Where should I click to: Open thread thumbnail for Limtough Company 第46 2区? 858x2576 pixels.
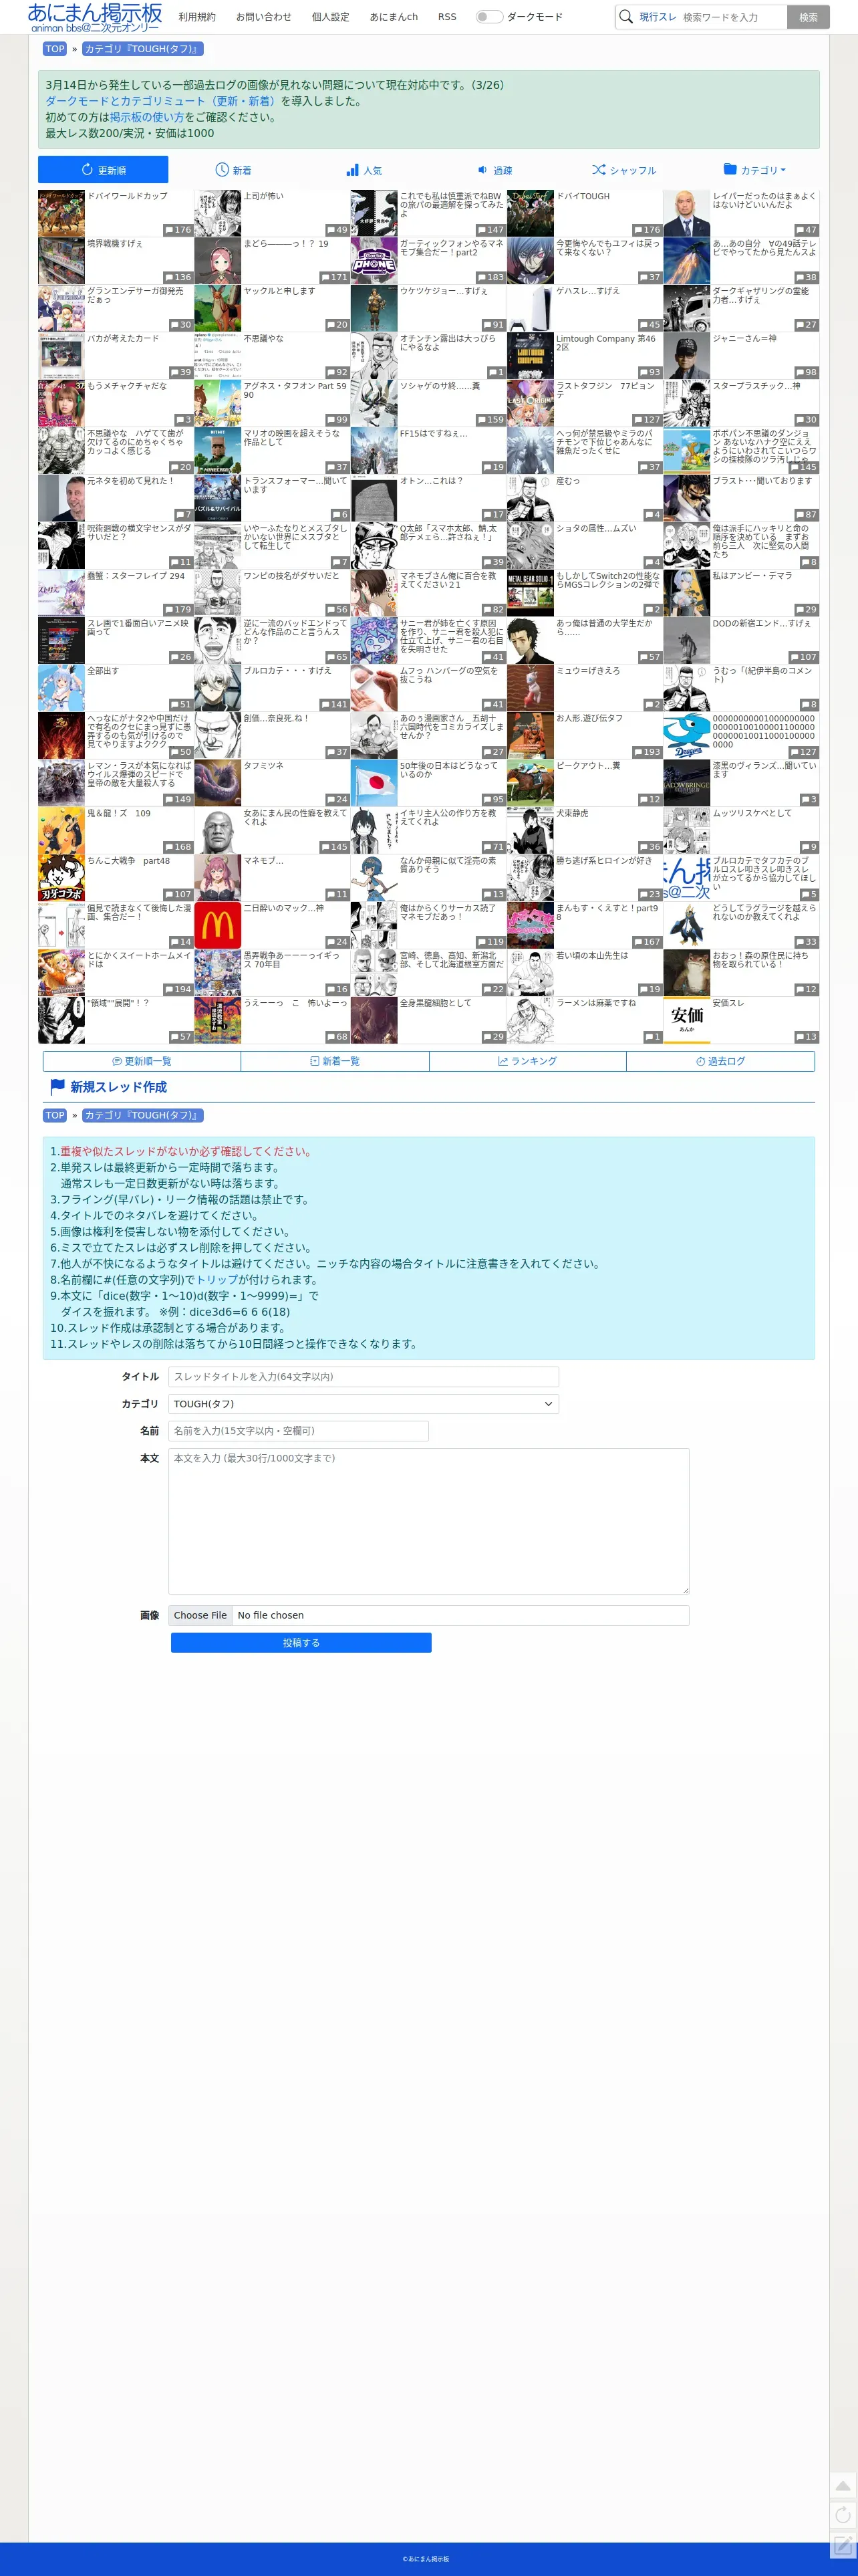tap(530, 356)
